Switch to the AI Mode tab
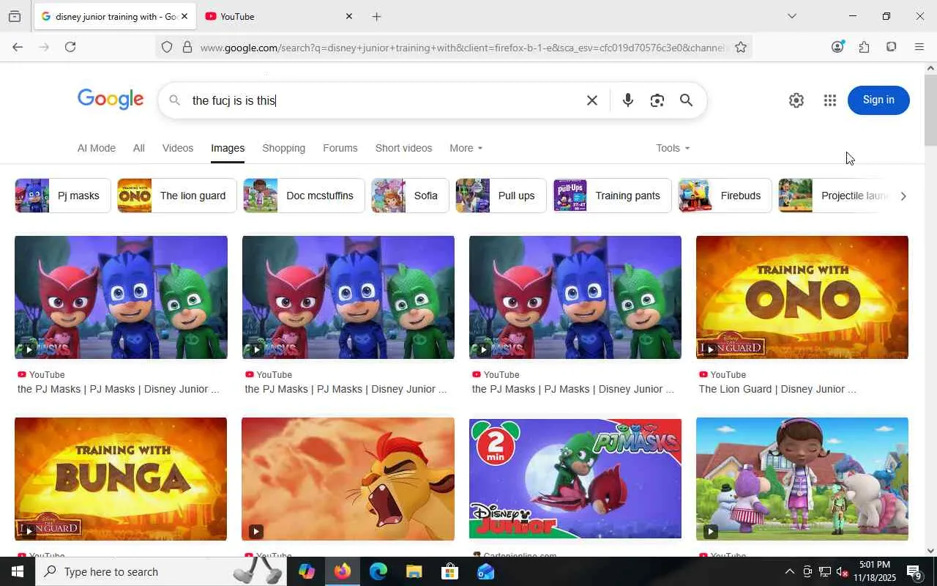The image size is (937, 586). pyautogui.click(x=97, y=148)
